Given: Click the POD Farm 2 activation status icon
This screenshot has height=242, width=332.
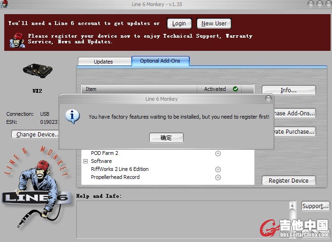Looking at the screenshot, I should (218, 153).
